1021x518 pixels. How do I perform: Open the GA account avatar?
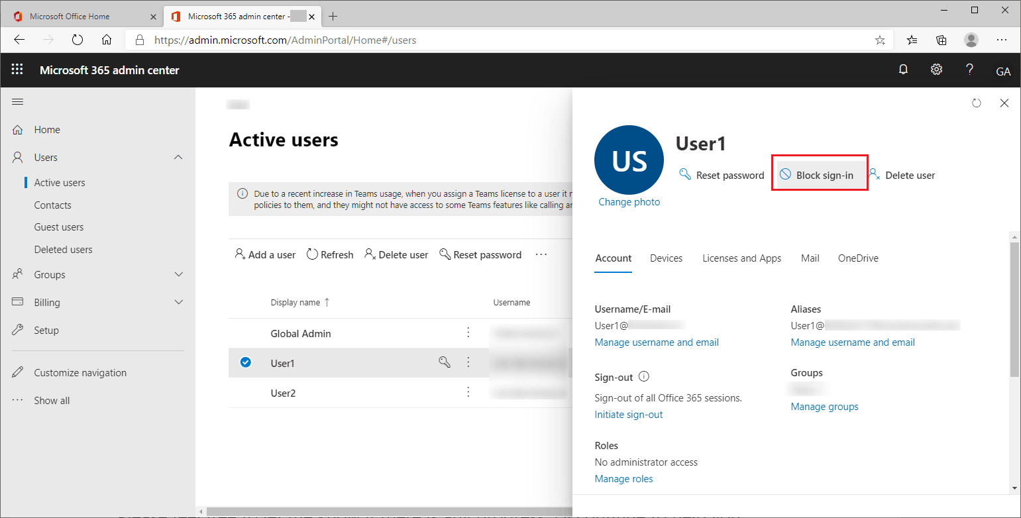tap(1004, 70)
